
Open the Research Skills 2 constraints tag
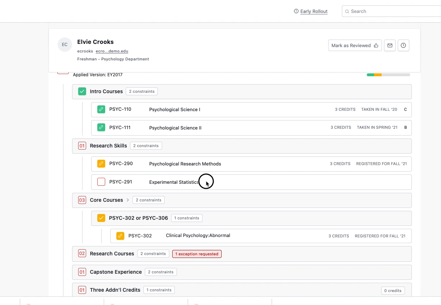click(146, 146)
